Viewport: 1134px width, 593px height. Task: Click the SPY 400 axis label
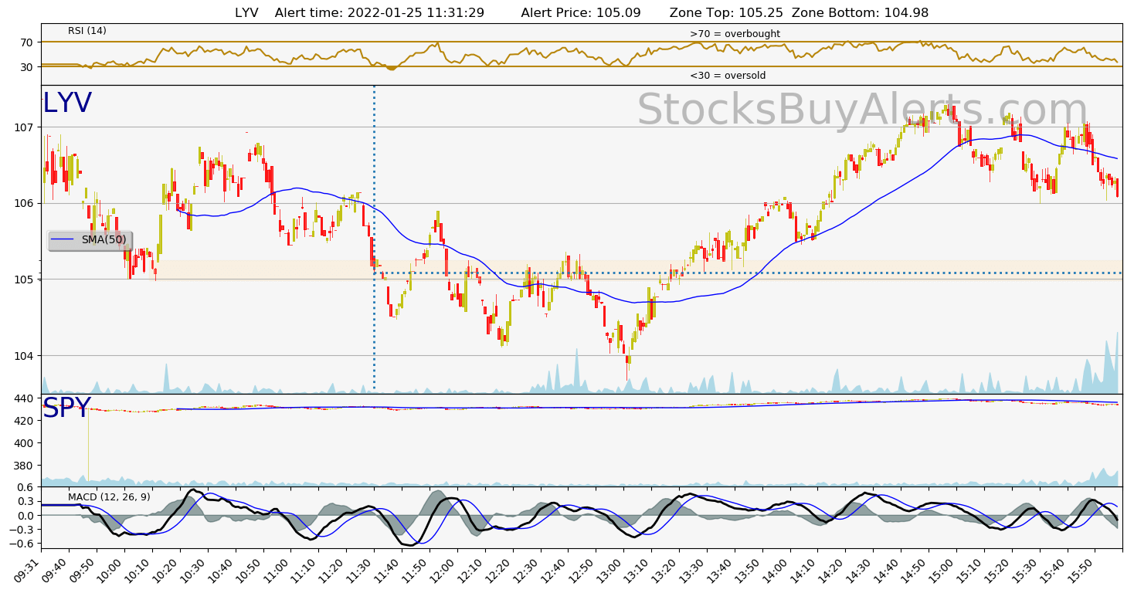click(25, 443)
